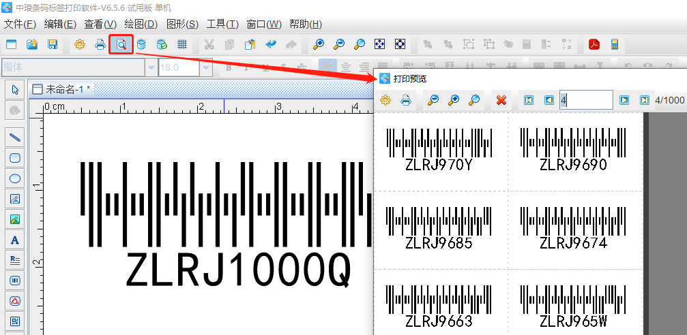Click the plain magnifier in print preview
Image resolution: width=687 pixels, height=335 pixels.
click(x=474, y=100)
